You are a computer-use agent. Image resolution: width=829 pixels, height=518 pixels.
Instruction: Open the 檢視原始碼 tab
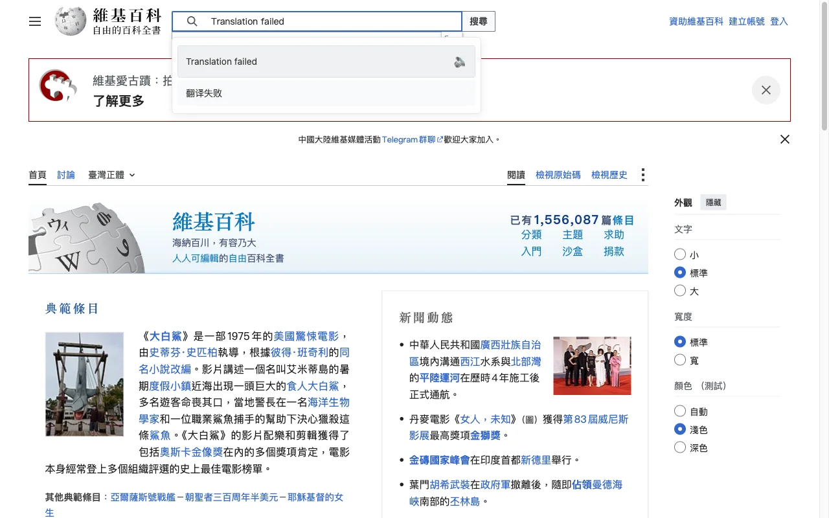[x=558, y=175]
